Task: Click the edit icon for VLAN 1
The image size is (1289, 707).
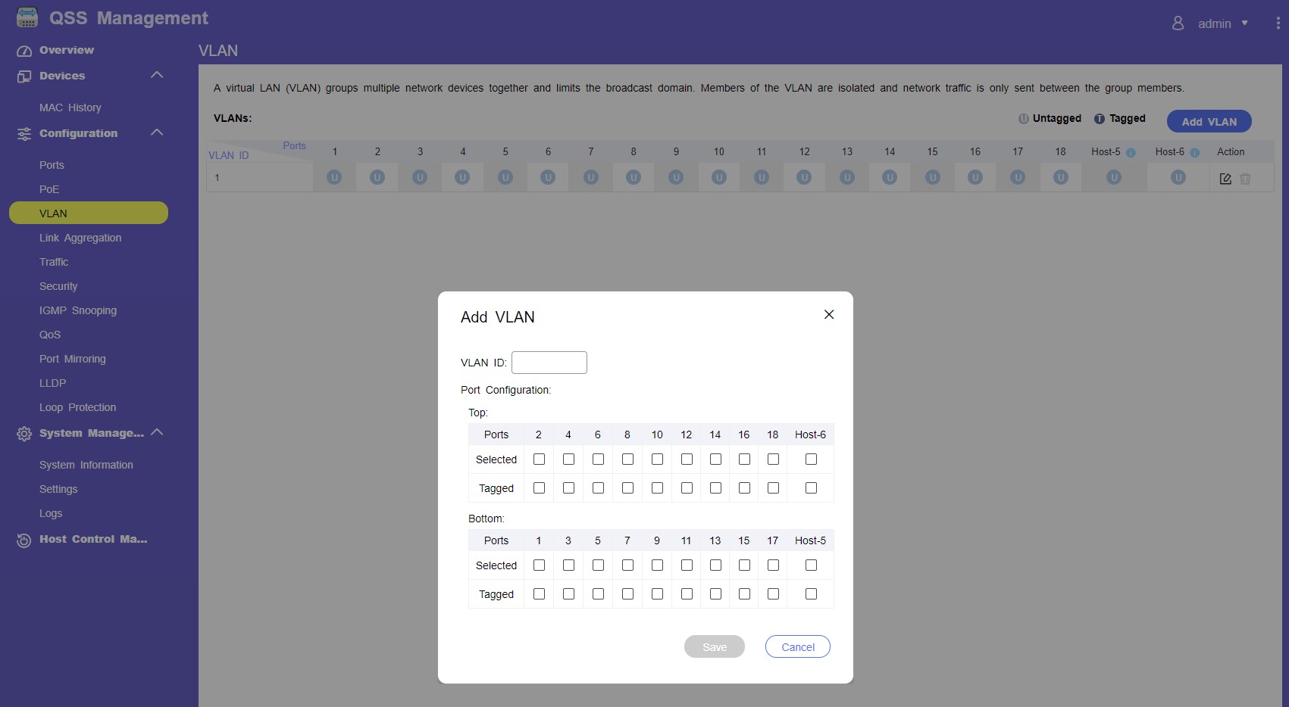Action: point(1225,179)
